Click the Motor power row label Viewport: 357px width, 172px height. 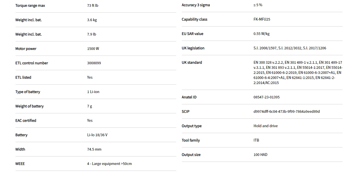[x=26, y=49]
